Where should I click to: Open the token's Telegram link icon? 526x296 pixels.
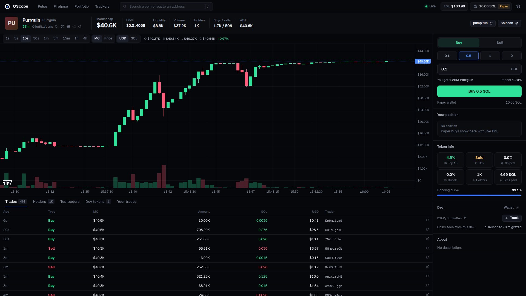click(74, 27)
